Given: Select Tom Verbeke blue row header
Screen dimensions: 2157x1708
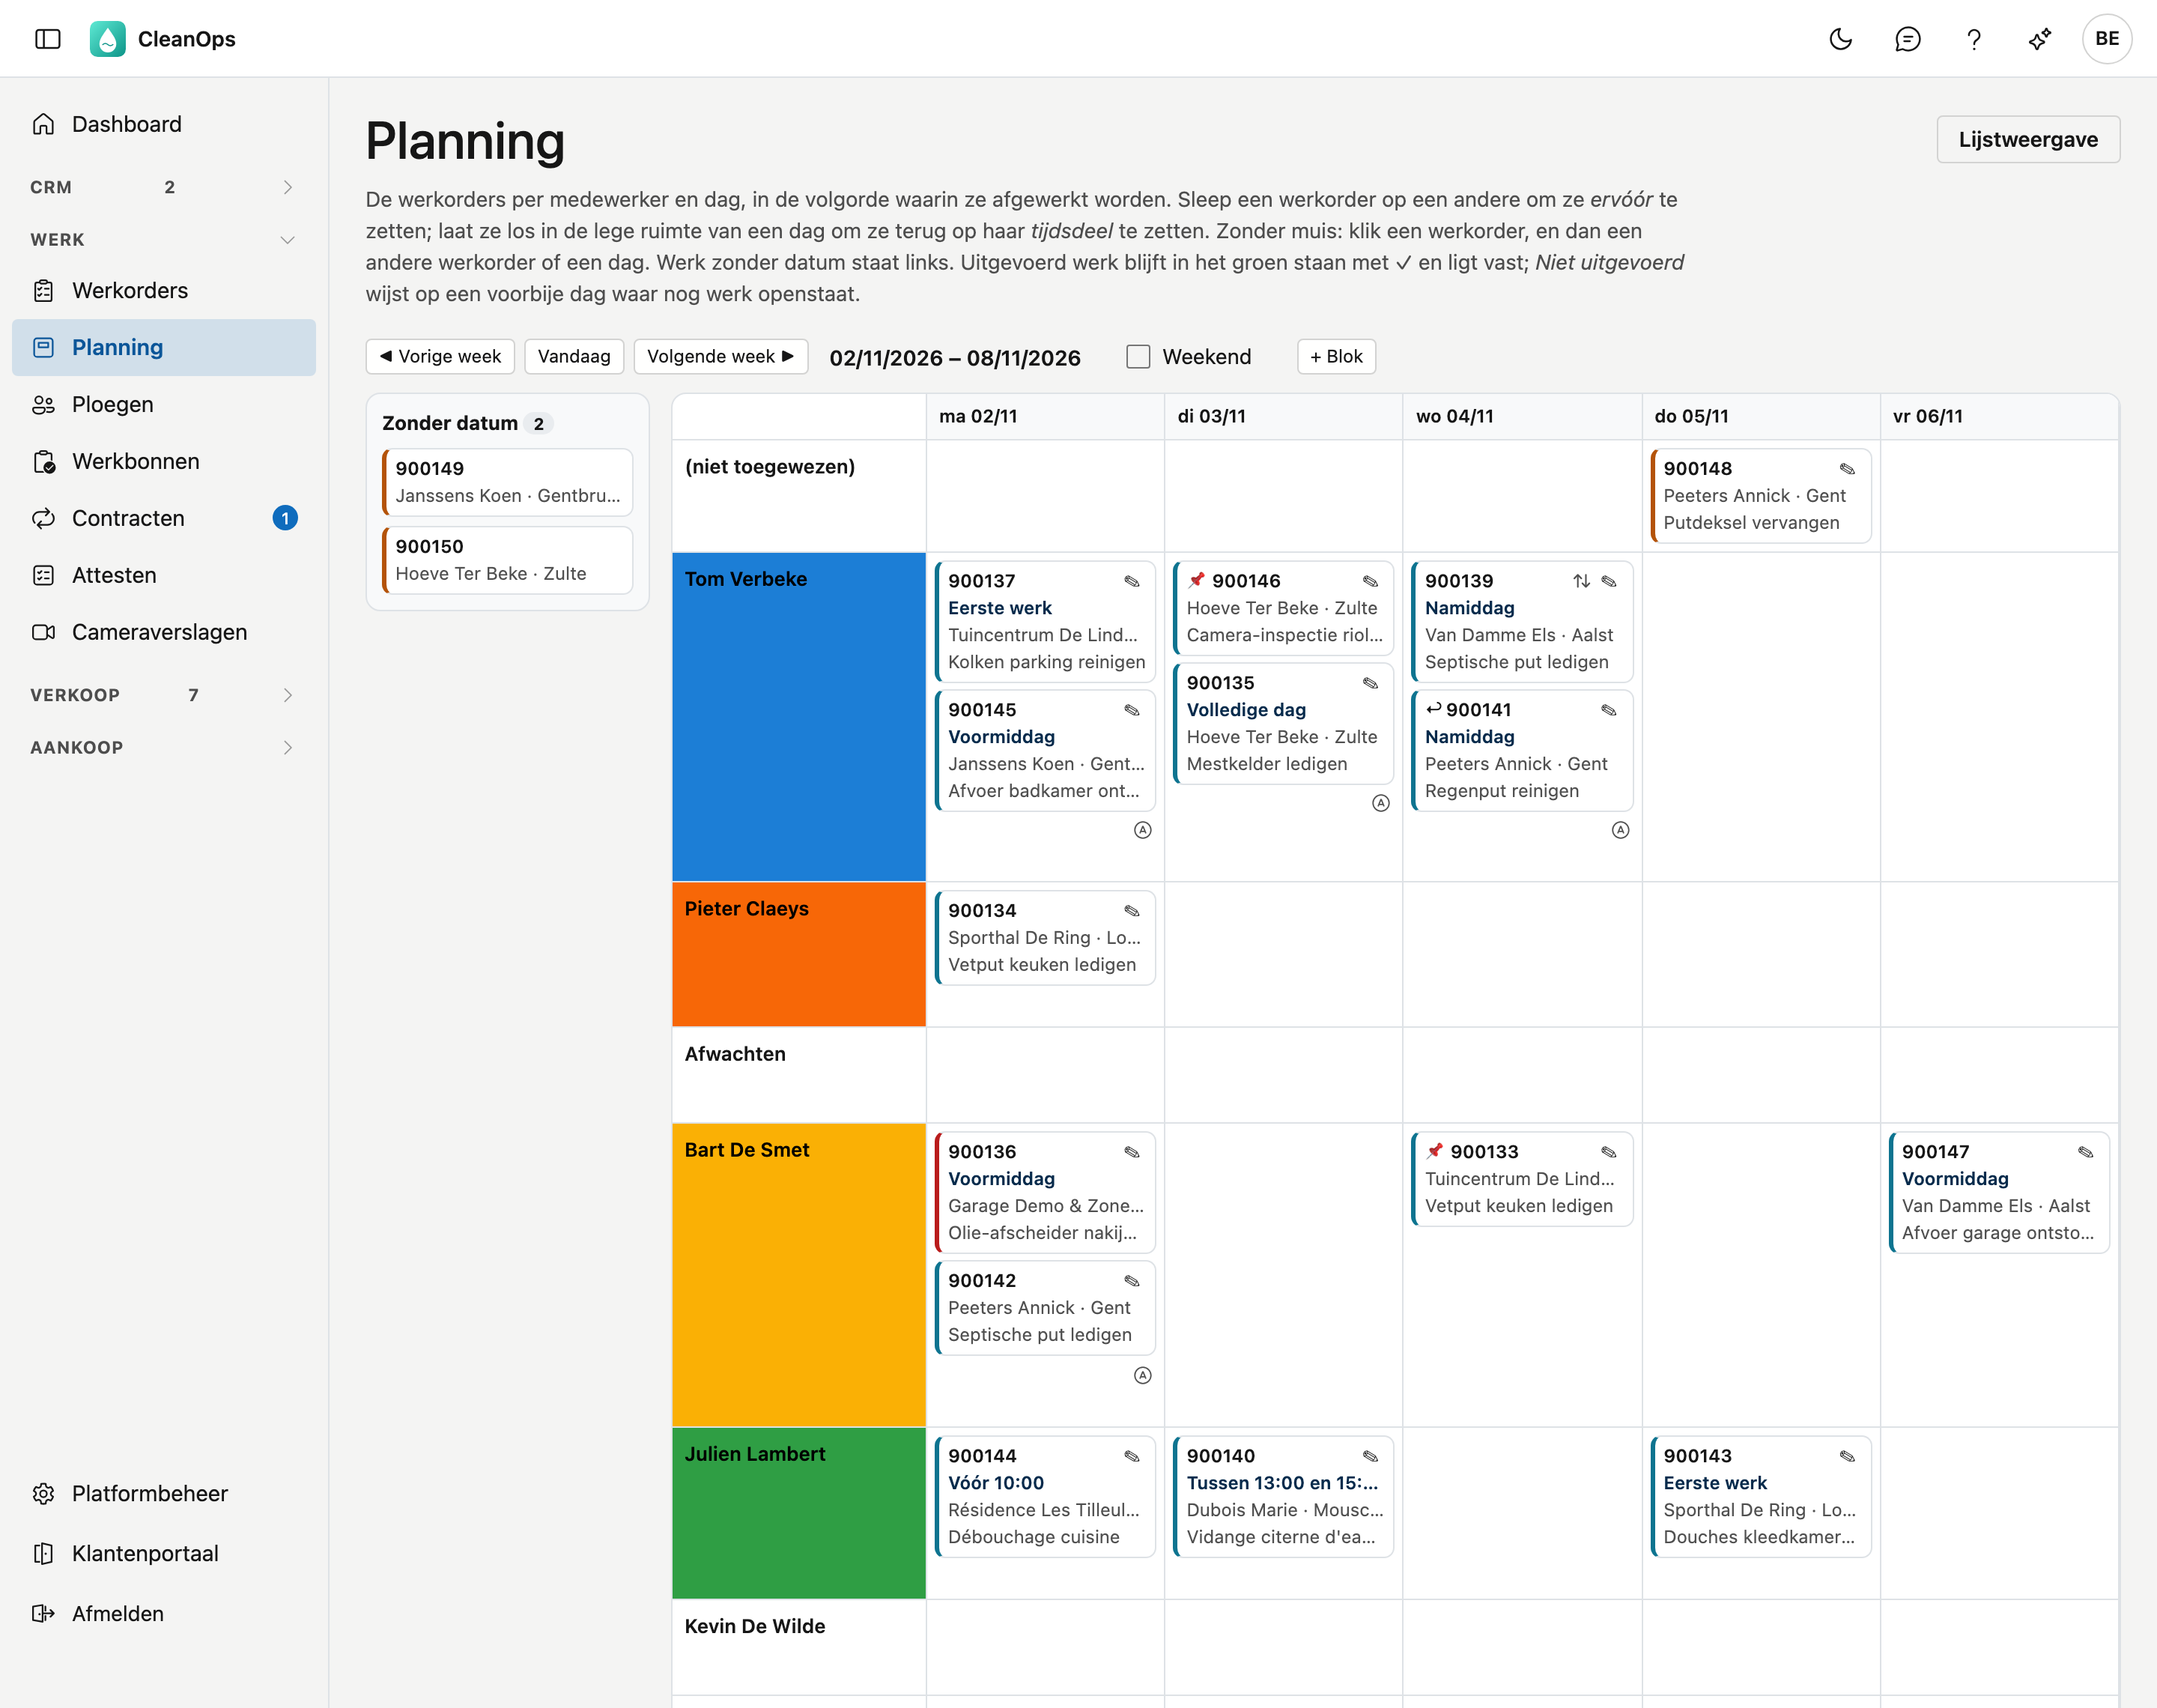Looking at the screenshot, I should click(x=798, y=717).
